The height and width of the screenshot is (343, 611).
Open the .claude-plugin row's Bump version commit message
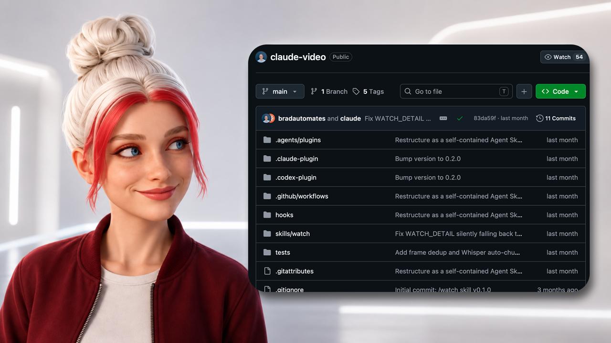coord(428,159)
